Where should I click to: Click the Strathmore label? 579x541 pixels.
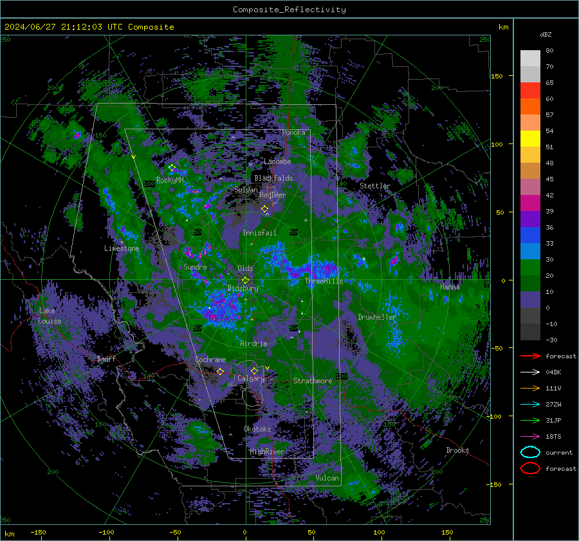[313, 381]
